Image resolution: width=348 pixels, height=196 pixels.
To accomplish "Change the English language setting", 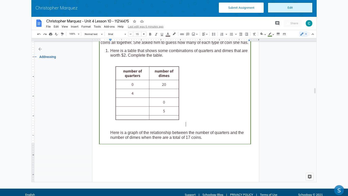I will 30,195.
